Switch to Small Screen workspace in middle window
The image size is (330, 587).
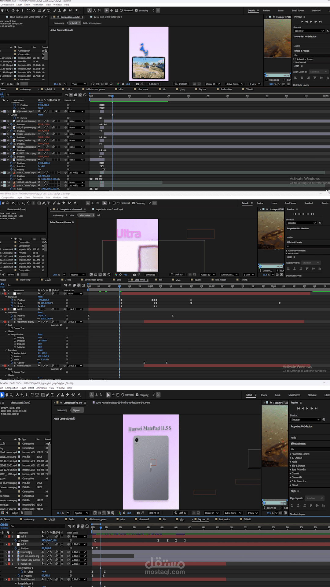[291, 203]
